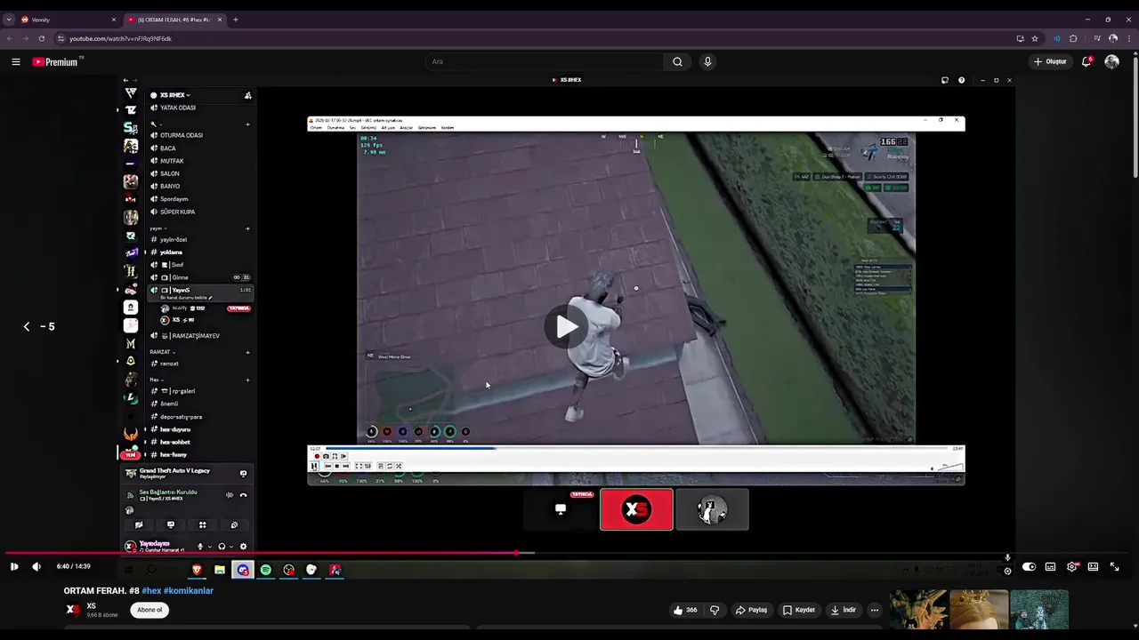Click the Kaydet save button
This screenshot has height=640, width=1139.
(799, 610)
